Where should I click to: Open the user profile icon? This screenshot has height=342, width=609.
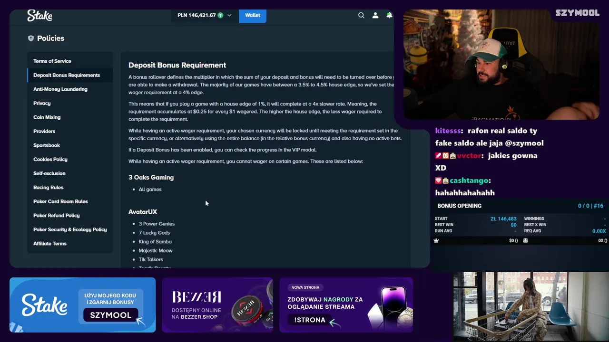coord(375,15)
